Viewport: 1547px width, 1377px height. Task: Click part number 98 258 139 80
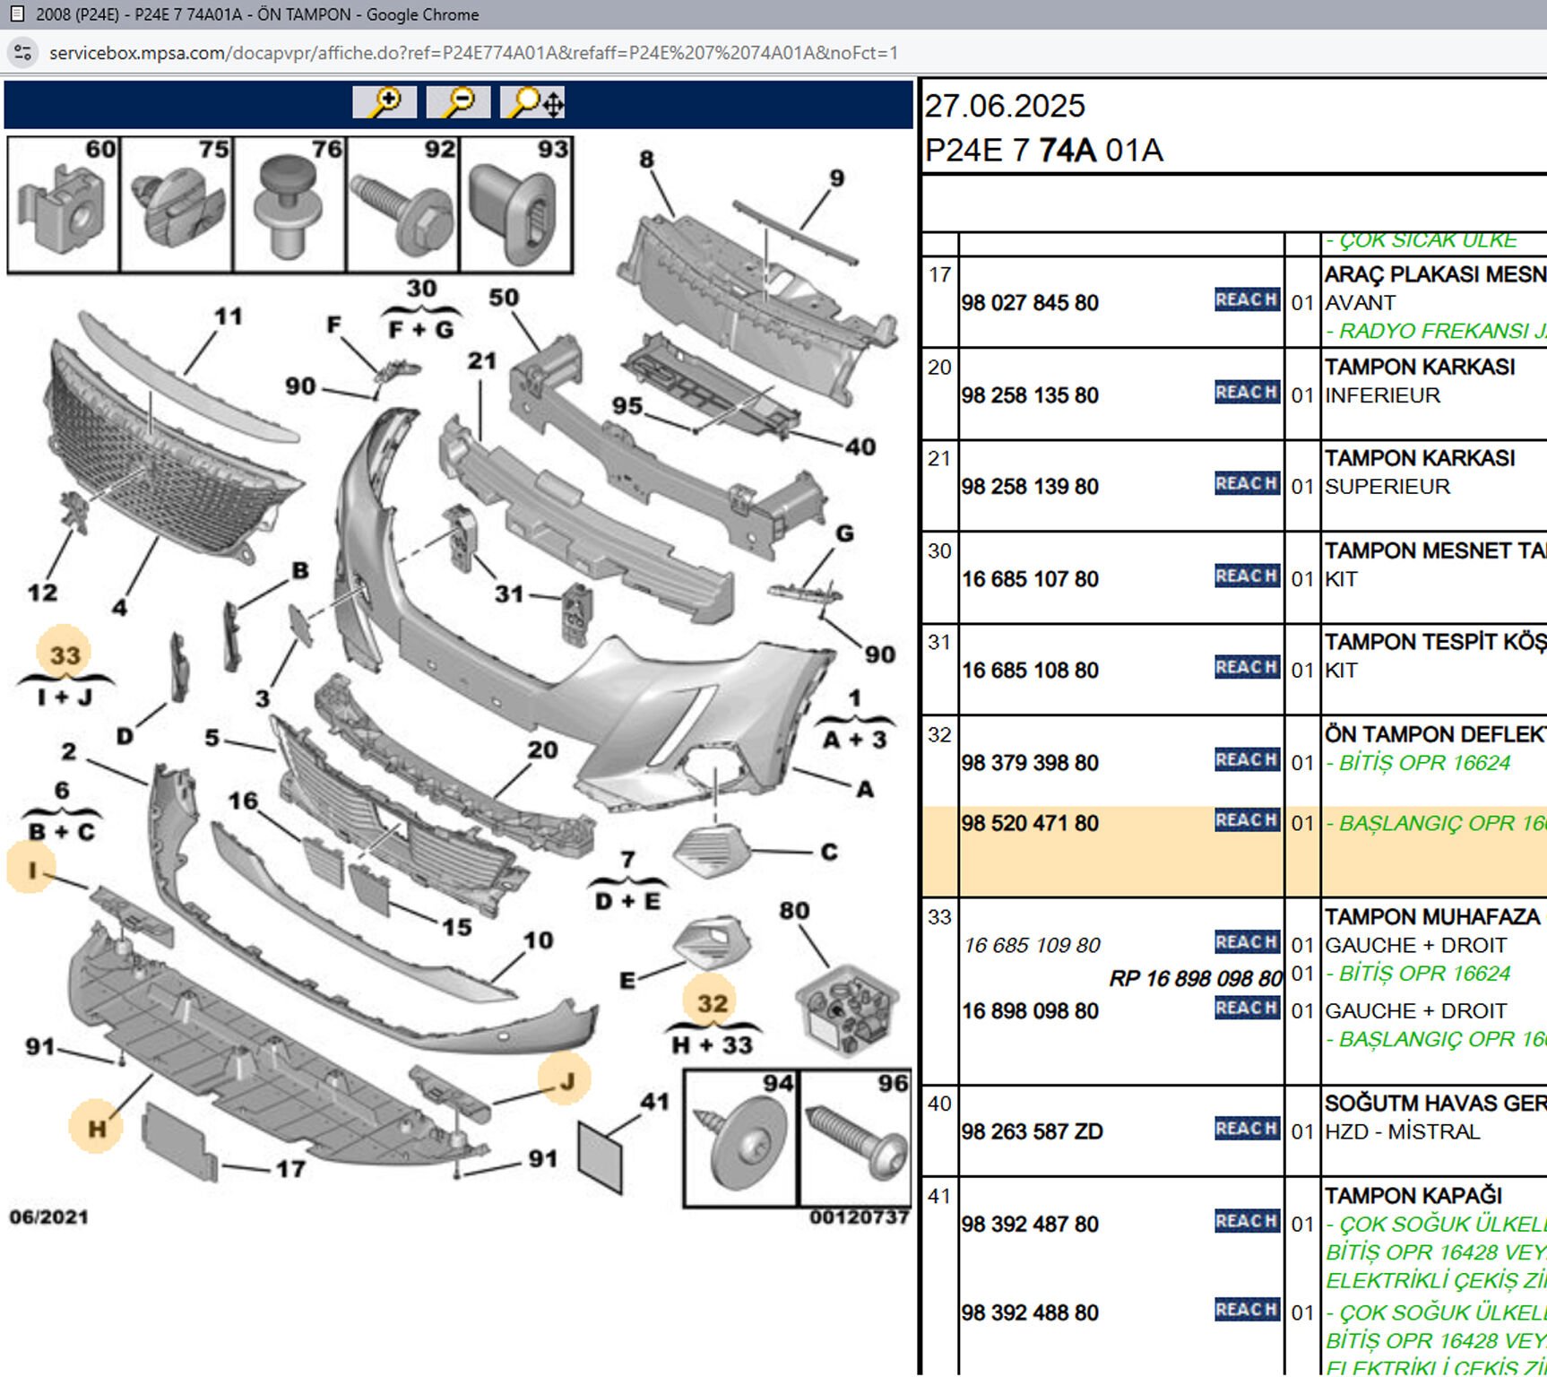click(x=1030, y=487)
